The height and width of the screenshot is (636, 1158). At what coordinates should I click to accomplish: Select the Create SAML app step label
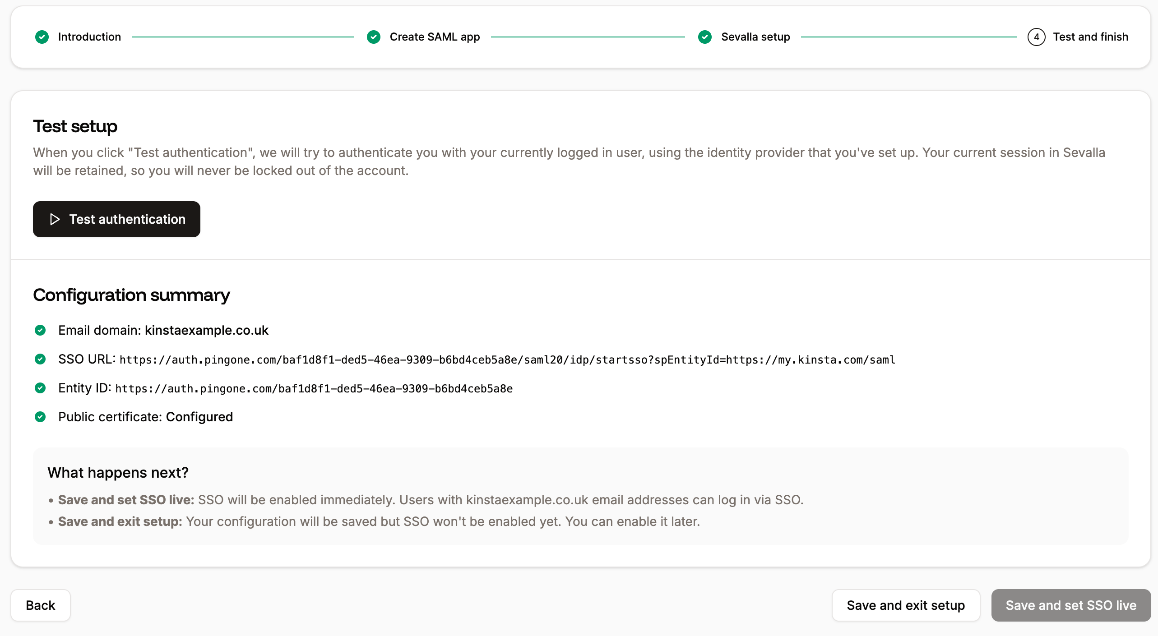tap(435, 37)
